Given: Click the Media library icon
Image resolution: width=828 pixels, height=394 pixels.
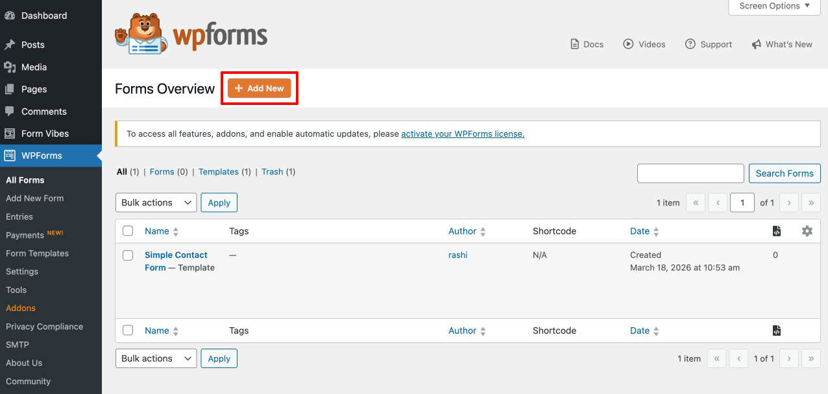Looking at the screenshot, I should point(10,67).
